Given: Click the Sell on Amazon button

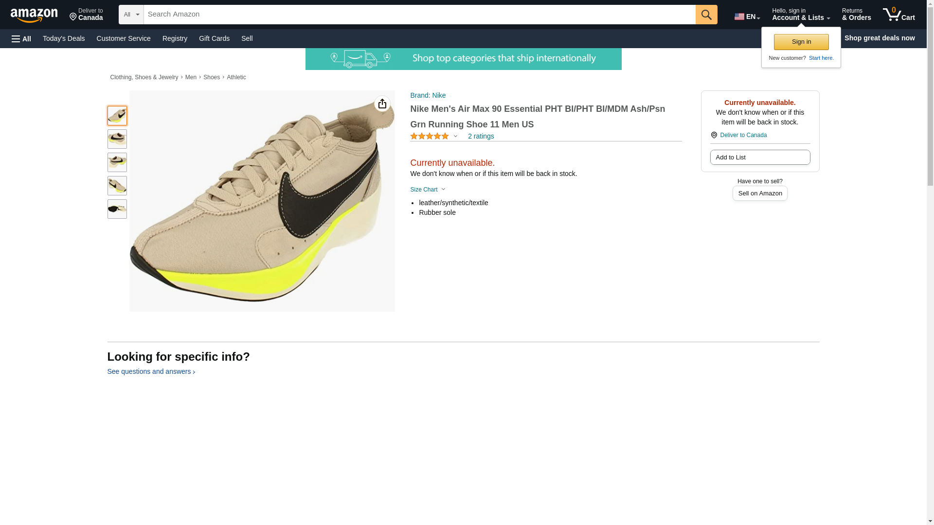Looking at the screenshot, I should pyautogui.click(x=759, y=193).
